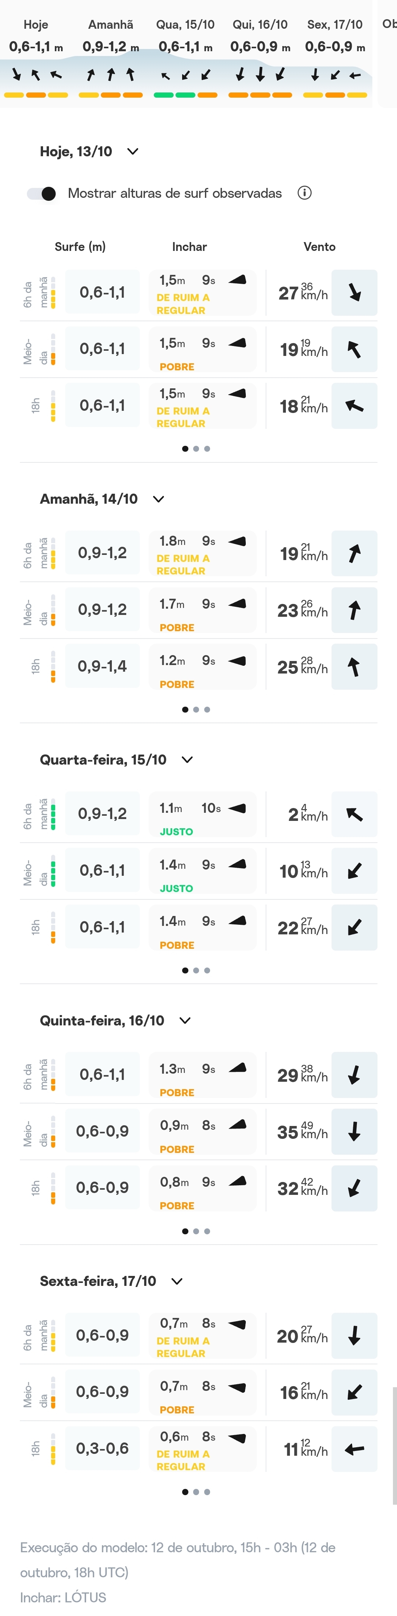397x1616 pixels.
Task: Click wind direction arrow for today 18h, 18 km/h
Action: click(x=354, y=406)
